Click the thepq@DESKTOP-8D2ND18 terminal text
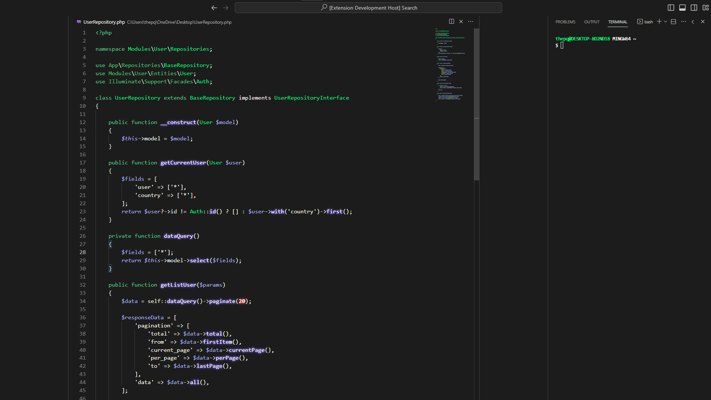The image size is (711, 400). tap(583, 39)
